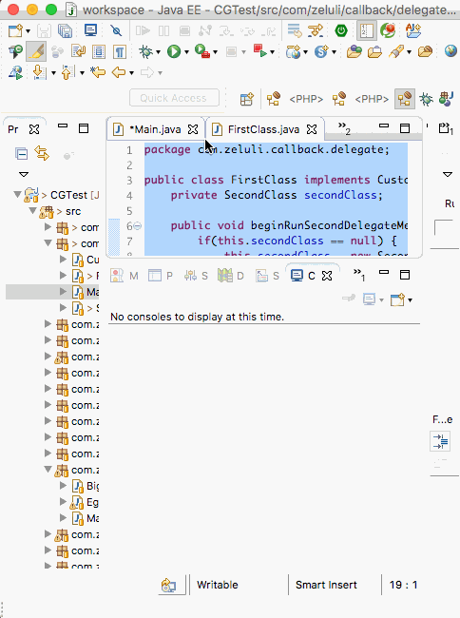Image resolution: width=460 pixels, height=618 pixels.
Task: Collapse the CGTest project node
Action: point(17,194)
